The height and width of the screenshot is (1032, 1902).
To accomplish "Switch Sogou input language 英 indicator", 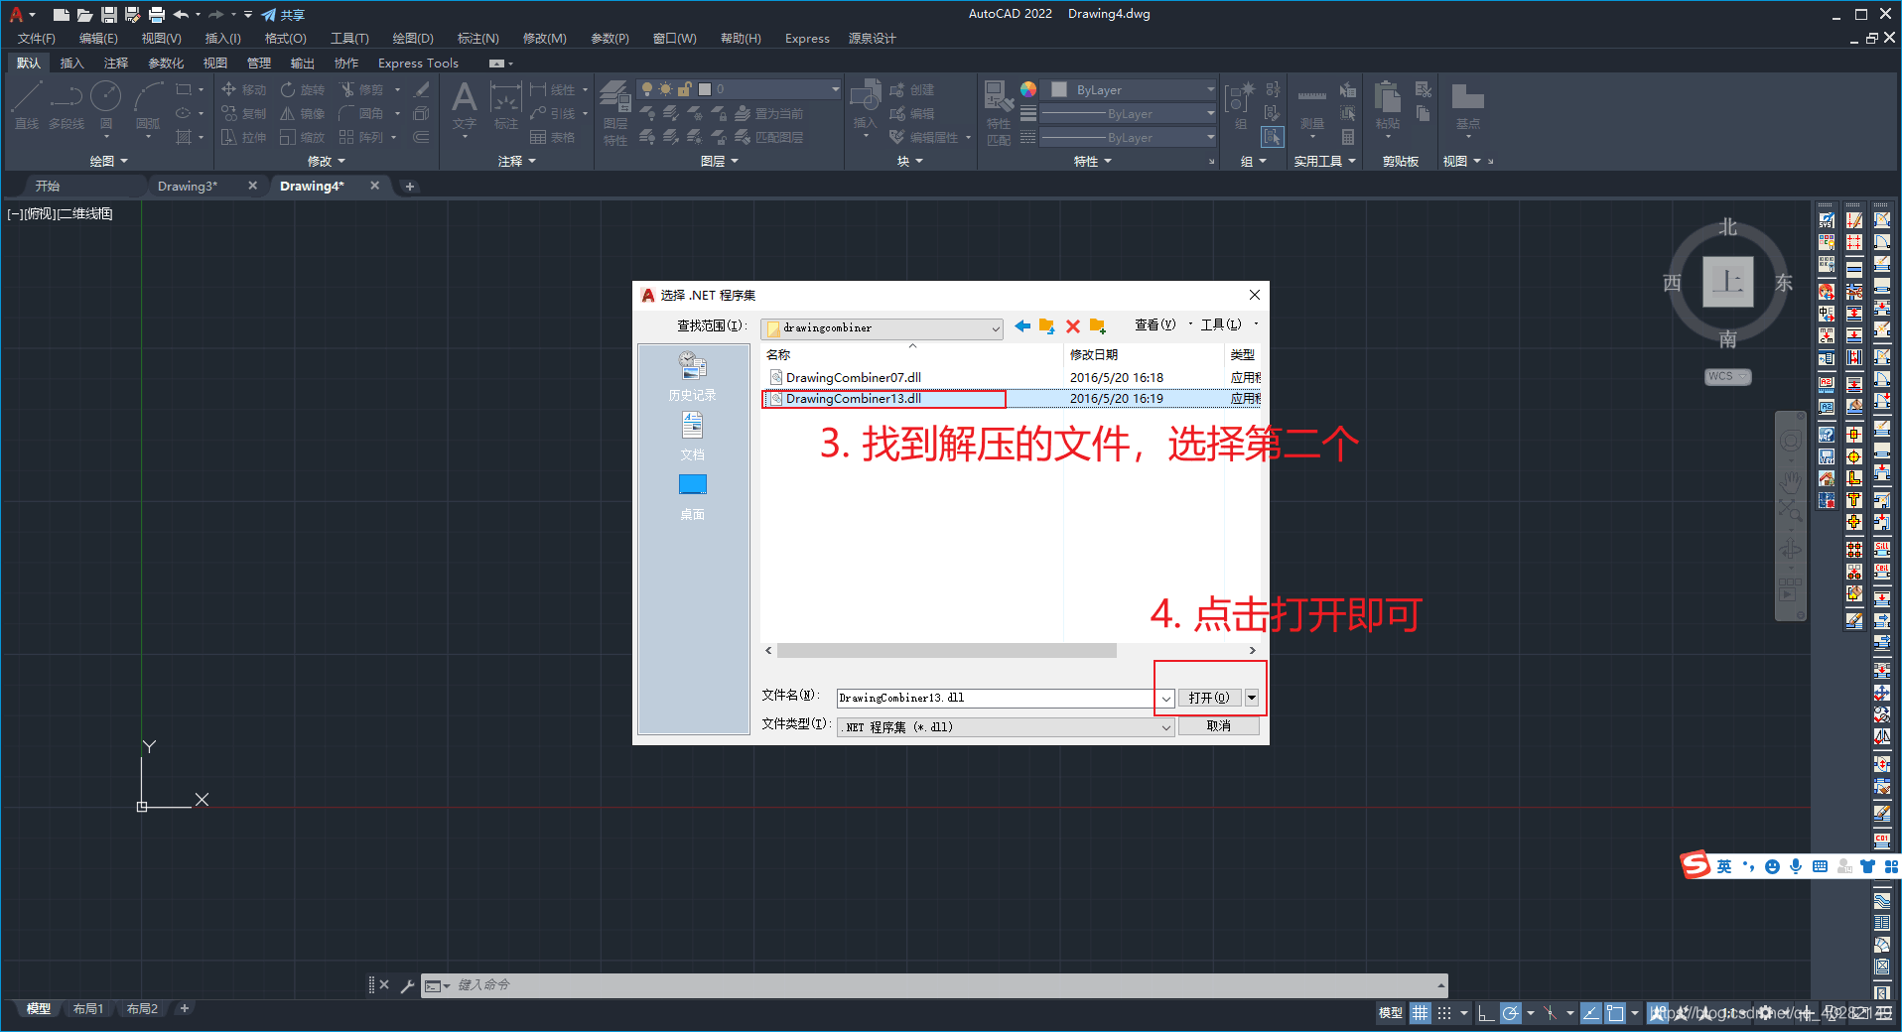I will [x=1724, y=866].
